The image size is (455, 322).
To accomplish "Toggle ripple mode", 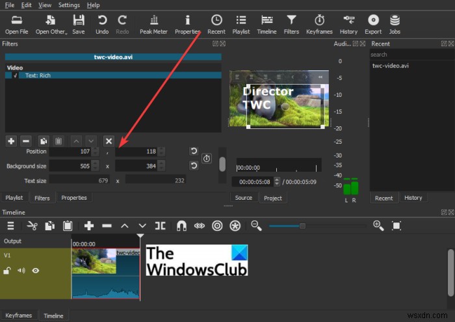I will 217,226.
